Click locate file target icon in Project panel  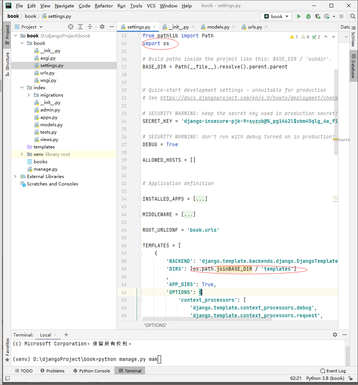[71, 27]
